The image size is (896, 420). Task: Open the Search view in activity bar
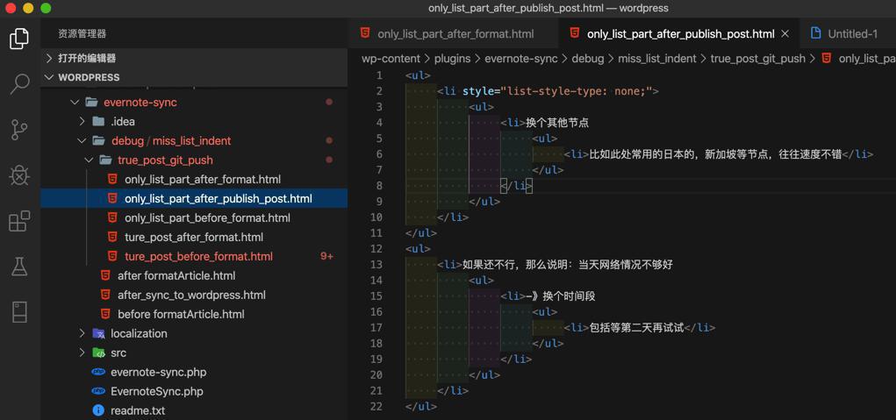(19, 84)
